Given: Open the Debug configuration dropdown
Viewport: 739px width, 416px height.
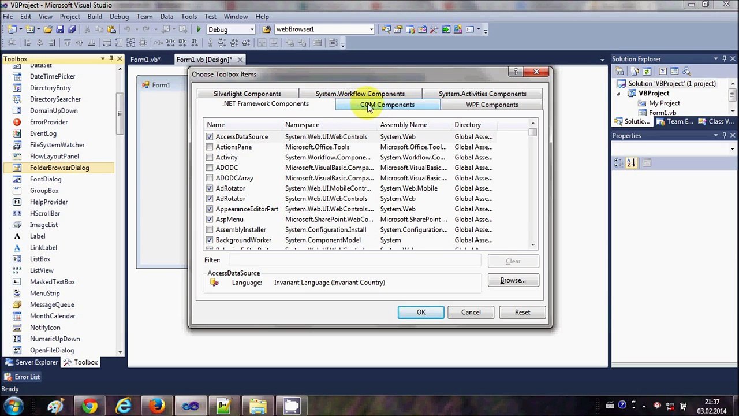Looking at the screenshot, I should coord(252,29).
